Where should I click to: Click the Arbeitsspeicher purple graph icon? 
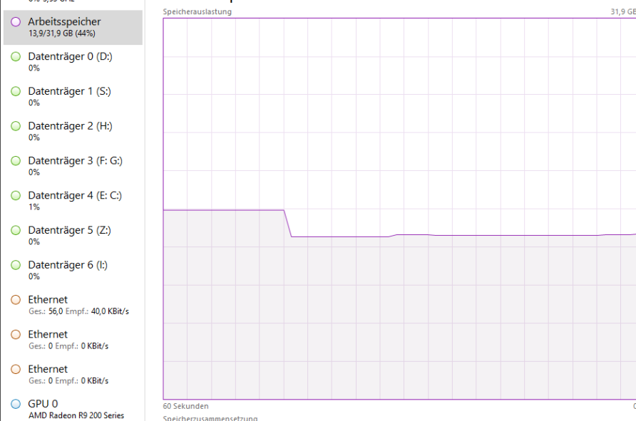(x=15, y=22)
